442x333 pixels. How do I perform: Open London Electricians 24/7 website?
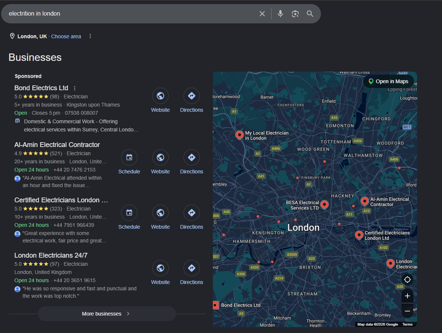160,268
